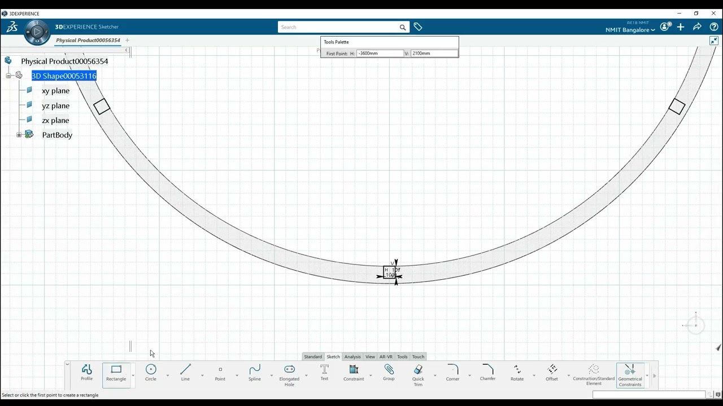
Task: Collapse the action bar chevron
Action: 67,364
